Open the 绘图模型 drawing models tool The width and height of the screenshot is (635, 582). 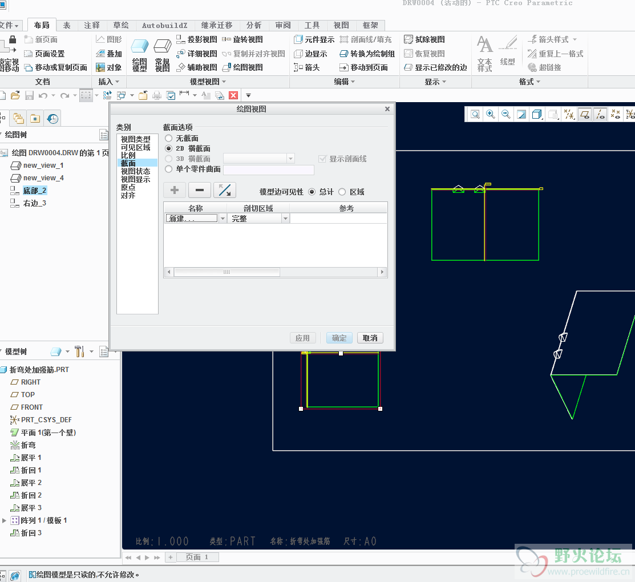tap(140, 55)
